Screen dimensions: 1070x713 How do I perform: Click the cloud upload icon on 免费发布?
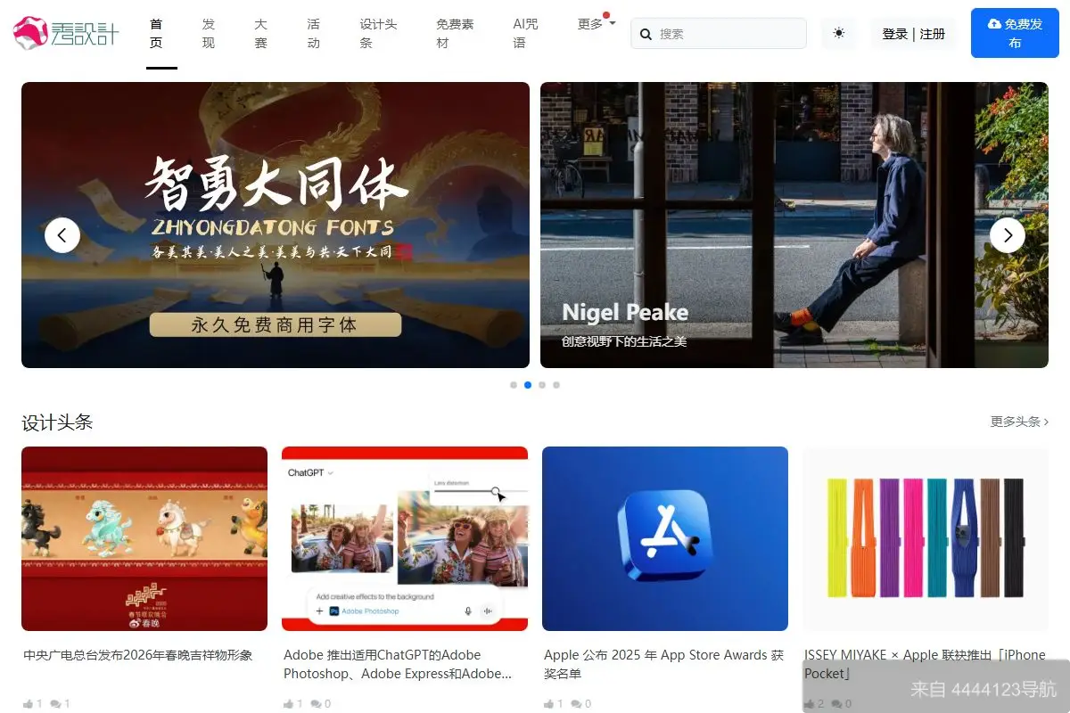coord(995,26)
